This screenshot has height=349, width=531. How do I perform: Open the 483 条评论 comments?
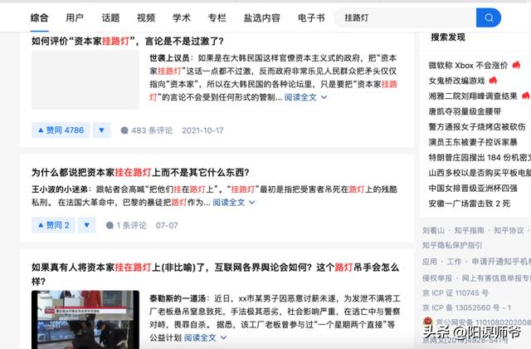[x=147, y=130]
